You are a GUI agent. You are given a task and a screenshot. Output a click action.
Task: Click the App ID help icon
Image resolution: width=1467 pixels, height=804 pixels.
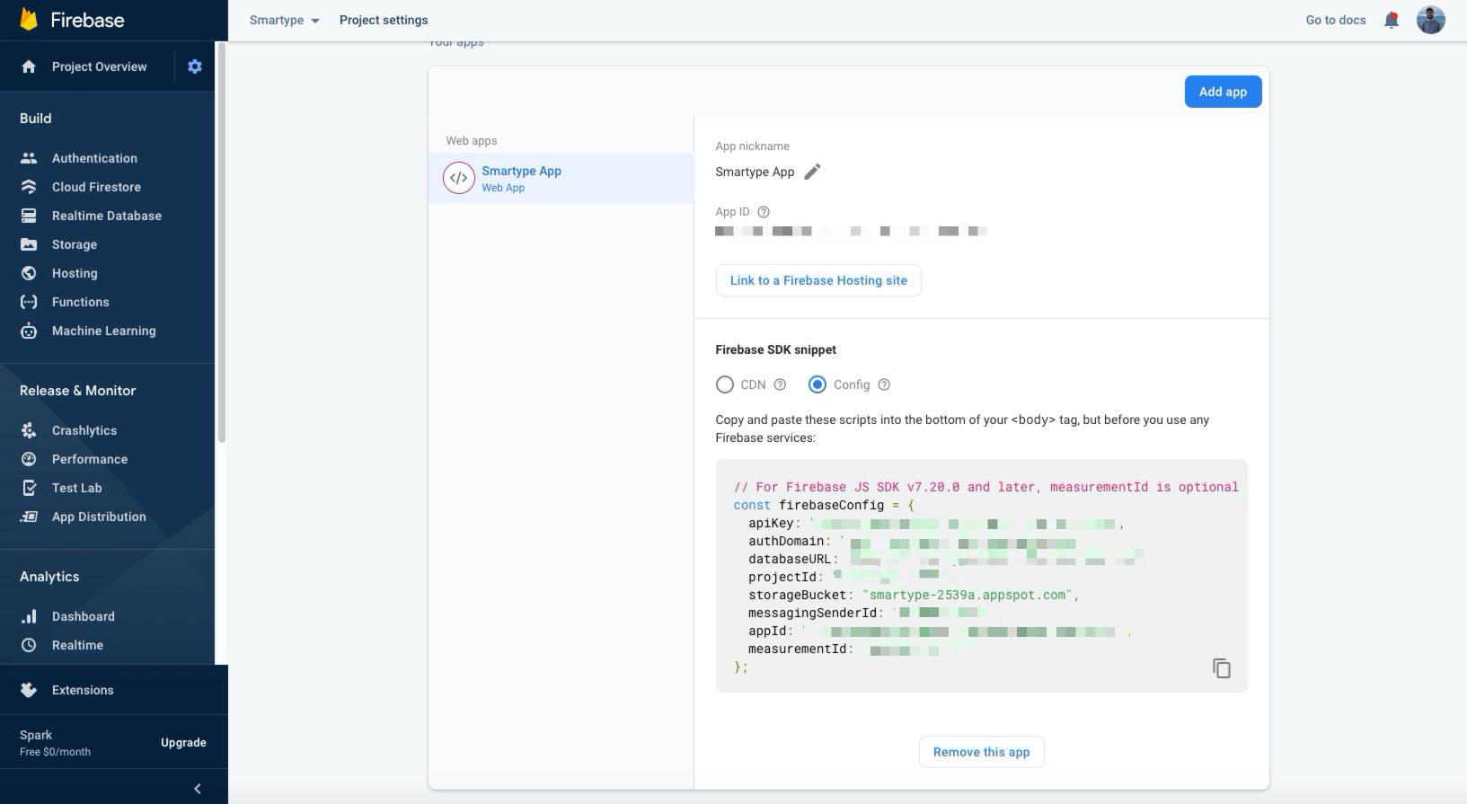(764, 212)
